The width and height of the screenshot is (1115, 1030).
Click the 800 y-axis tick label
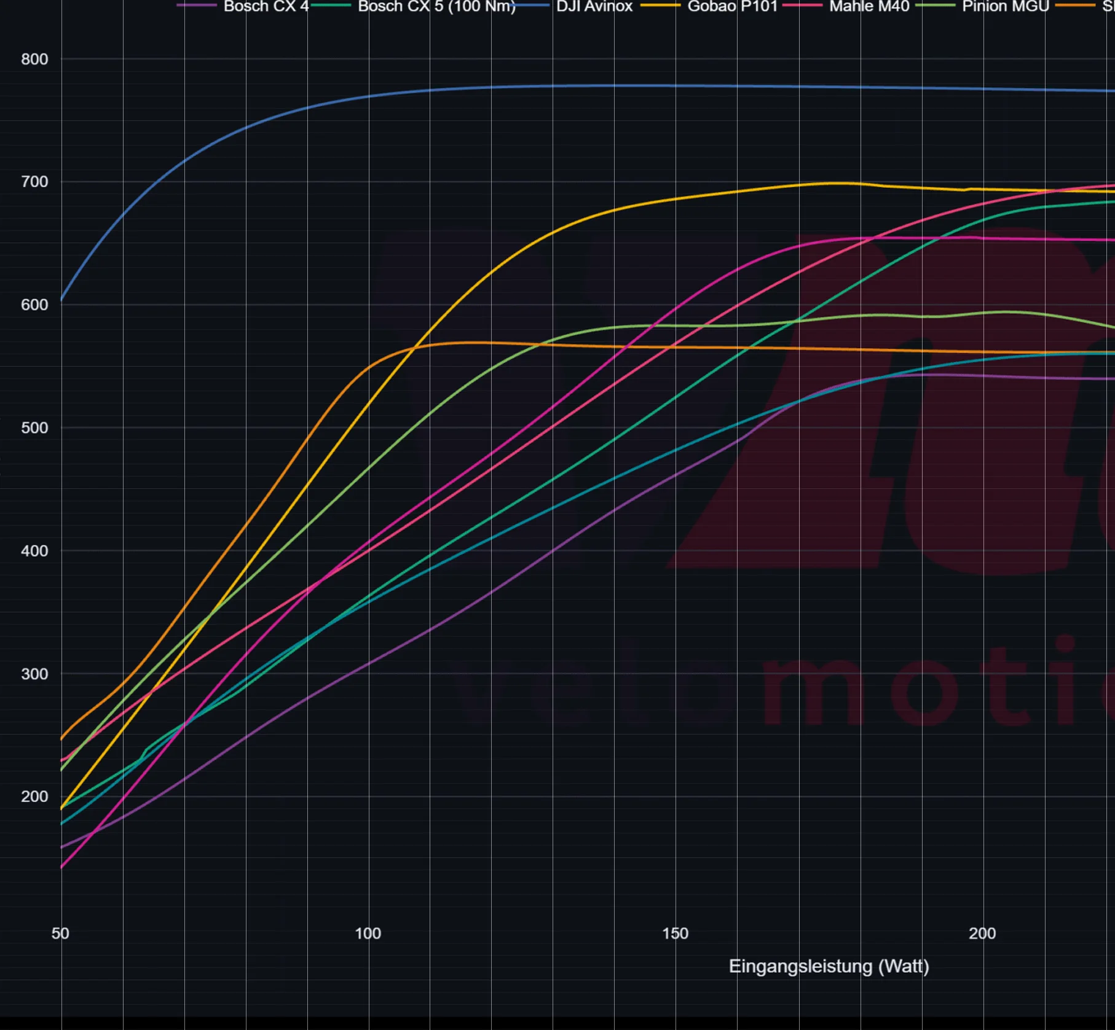click(34, 59)
